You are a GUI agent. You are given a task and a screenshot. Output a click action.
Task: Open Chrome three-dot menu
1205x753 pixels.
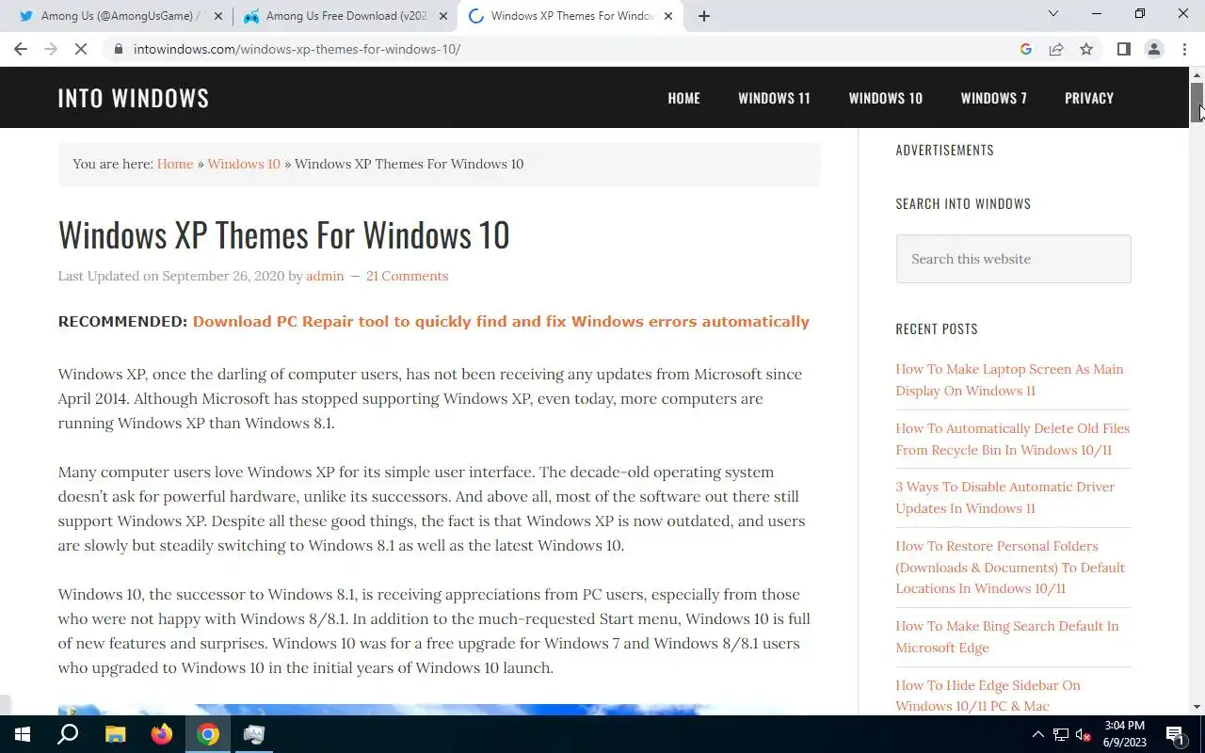1184,49
